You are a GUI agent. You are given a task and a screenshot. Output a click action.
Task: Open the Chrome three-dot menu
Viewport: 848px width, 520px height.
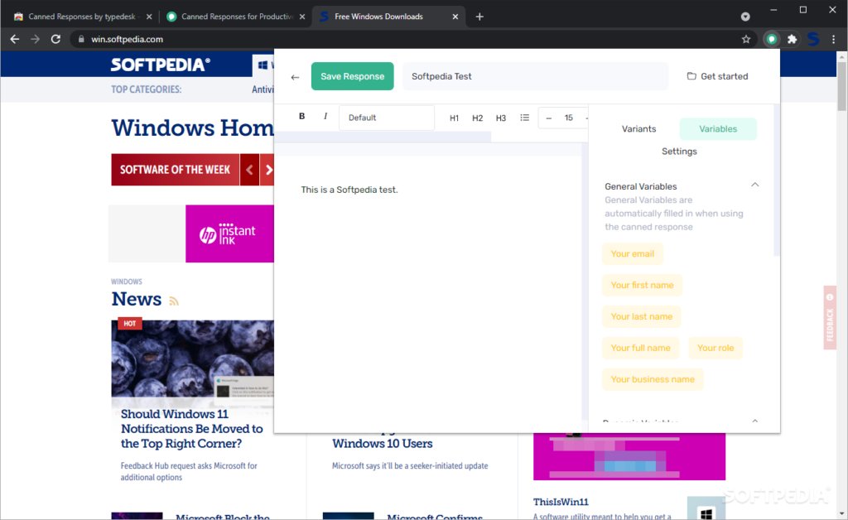click(x=833, y=39)
